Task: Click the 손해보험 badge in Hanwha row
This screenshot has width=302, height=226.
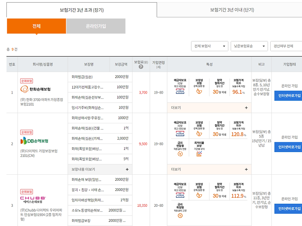Action: coord(26,81)
